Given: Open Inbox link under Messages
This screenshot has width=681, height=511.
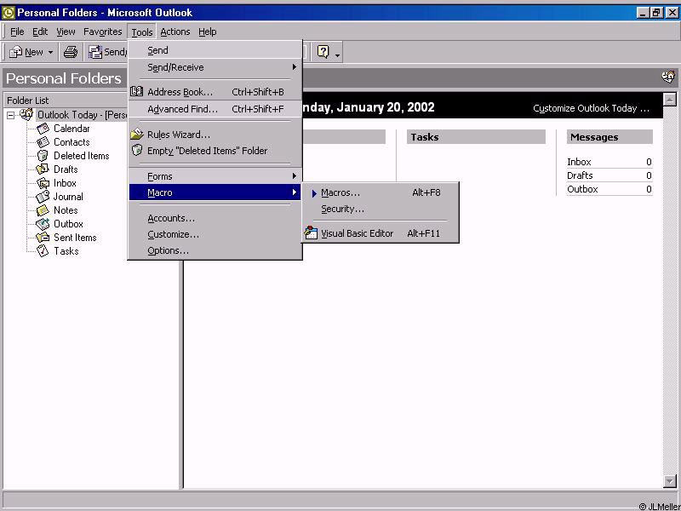Looking at the screenshot, I should click(579, 162).
